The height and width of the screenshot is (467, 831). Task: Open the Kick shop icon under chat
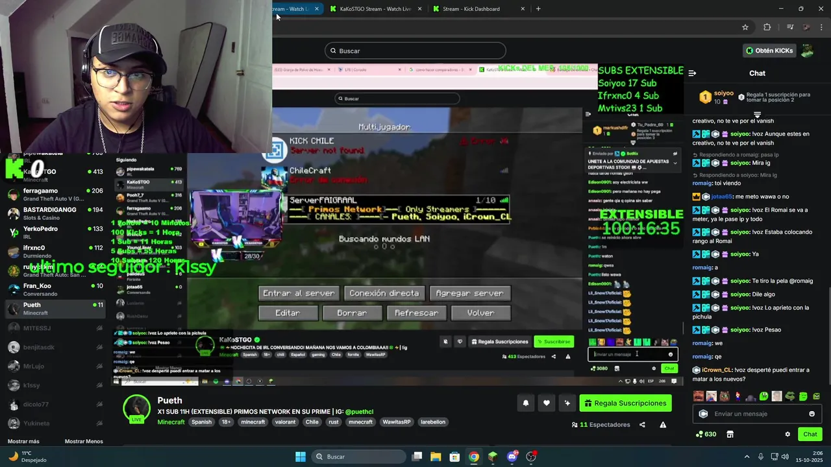[730, 435]
